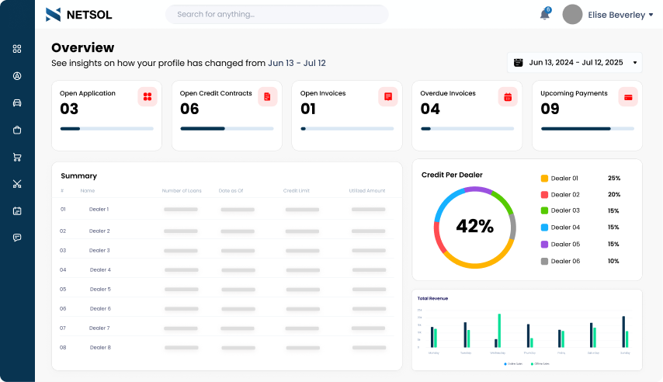Viewport: 663px width, 382px height.
Task: Select the car icon in sidebar
Action: 17,102
